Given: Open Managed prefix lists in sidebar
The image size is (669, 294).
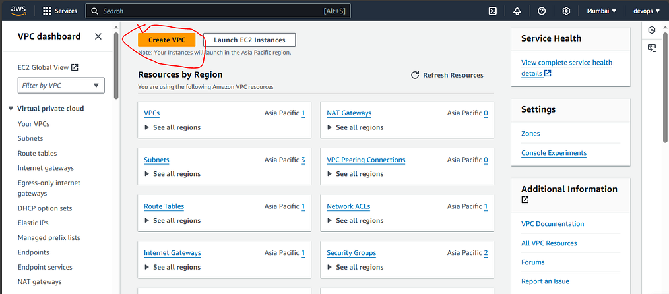Looking at the screenshot, I should 49,238.
